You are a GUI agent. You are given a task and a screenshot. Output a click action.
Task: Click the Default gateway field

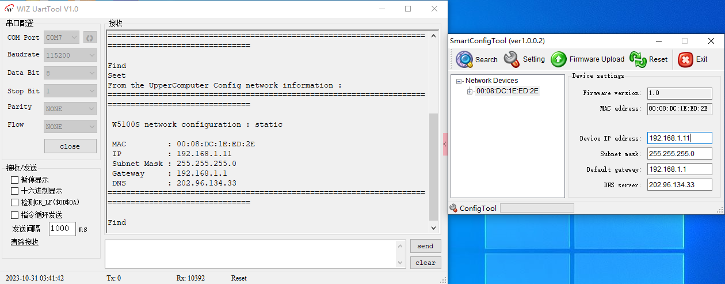[680, 169]
